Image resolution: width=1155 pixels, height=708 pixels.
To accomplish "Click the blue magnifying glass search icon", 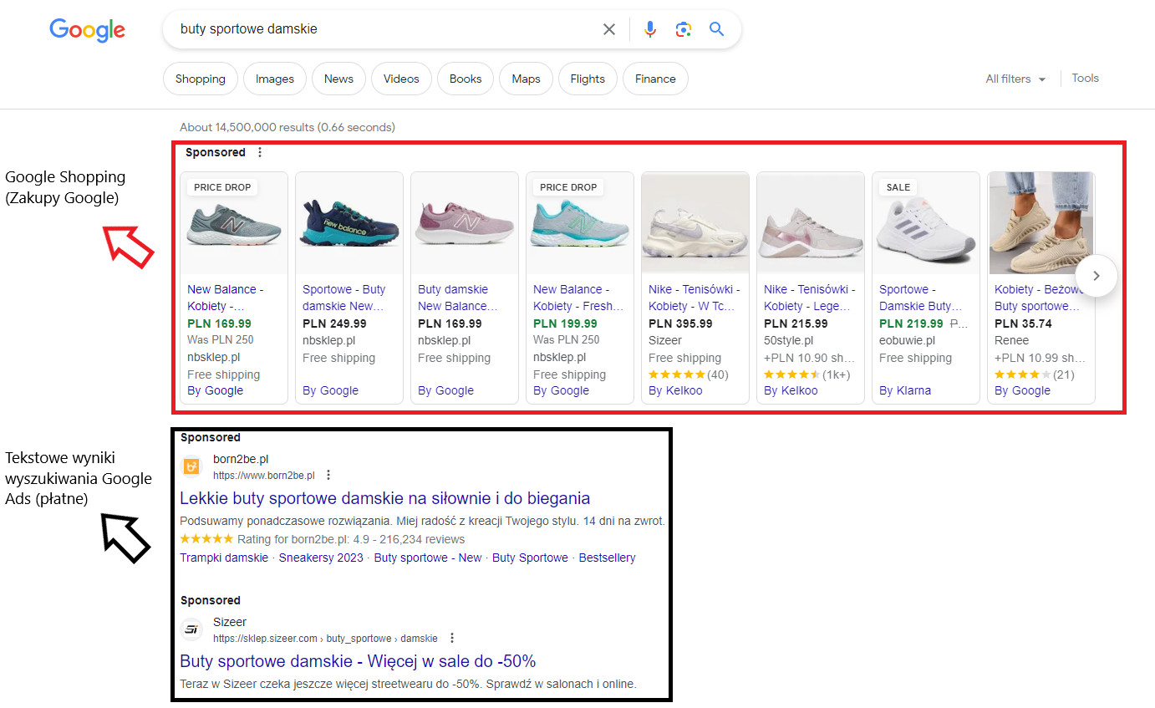I will (x=716, y=29).
